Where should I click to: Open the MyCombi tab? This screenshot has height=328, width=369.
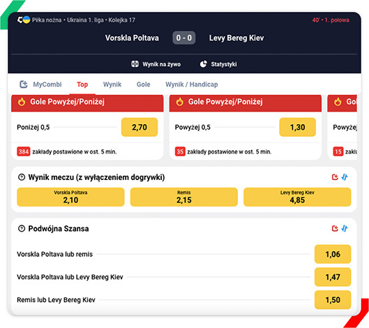[x=40, y=84]
